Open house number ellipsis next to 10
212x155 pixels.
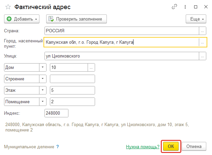click(91, 68)
